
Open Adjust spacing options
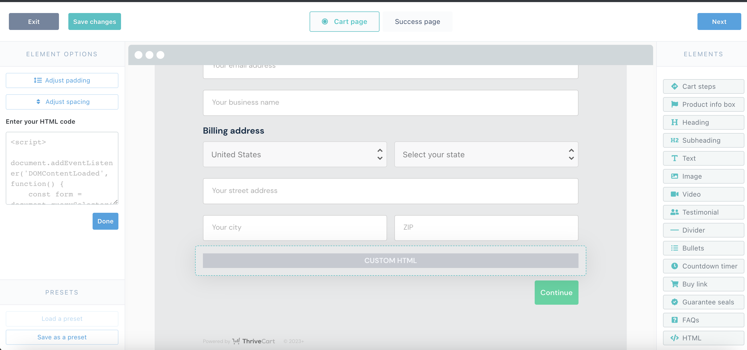62,102
